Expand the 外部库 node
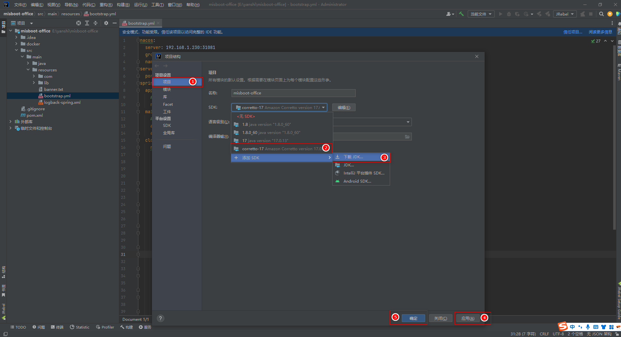 point(11,122)
